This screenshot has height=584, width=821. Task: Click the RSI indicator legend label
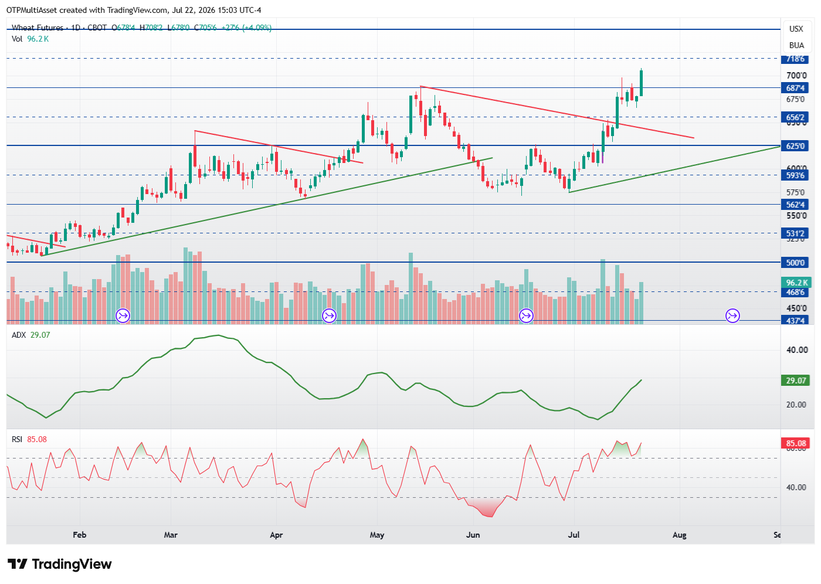17,439
